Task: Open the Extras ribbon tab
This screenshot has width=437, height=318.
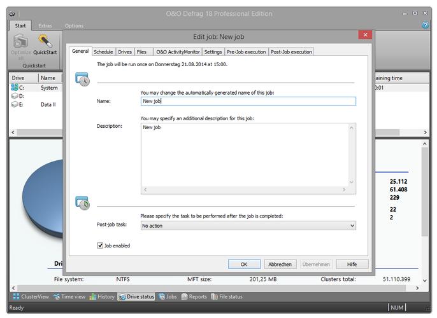Action: (45, 25)
